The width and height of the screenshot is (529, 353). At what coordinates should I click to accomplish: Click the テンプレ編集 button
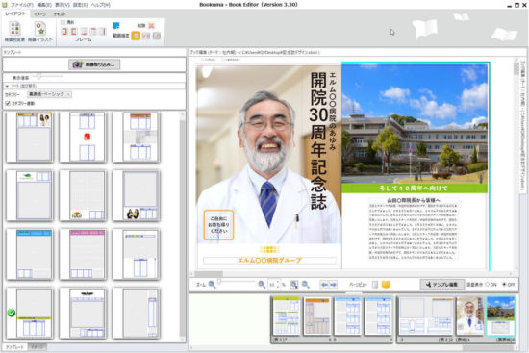click(442, 285)
